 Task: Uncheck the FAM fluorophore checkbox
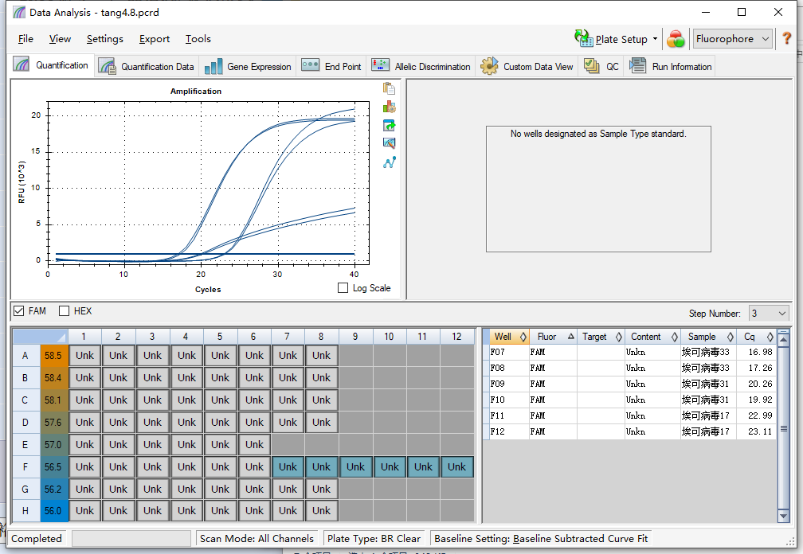19,311
